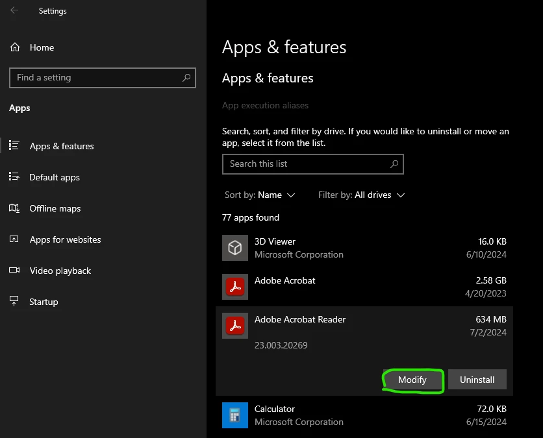Click Uninstall for Adobe Acrobat Reader

[x=477, y=380]
